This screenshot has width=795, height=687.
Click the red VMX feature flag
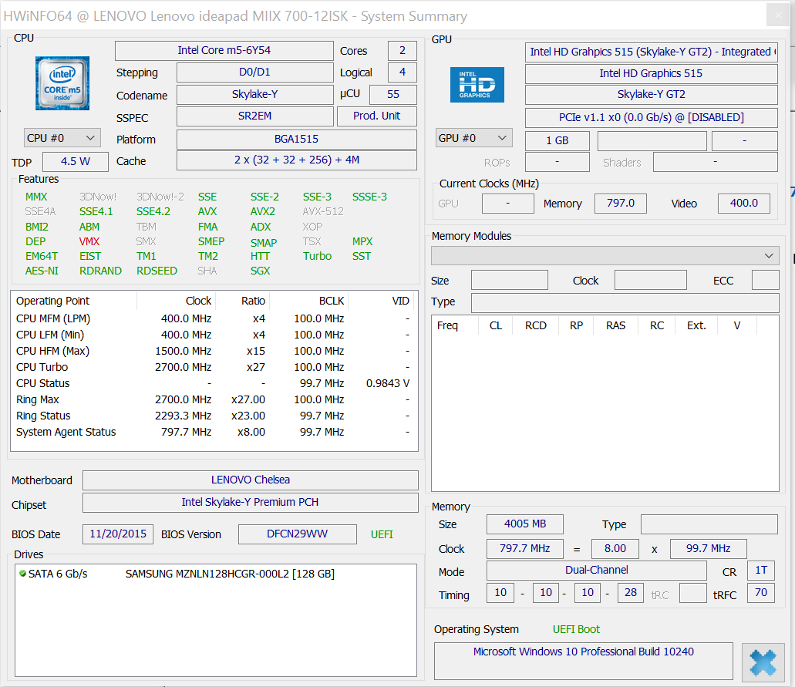coord(89,241)
